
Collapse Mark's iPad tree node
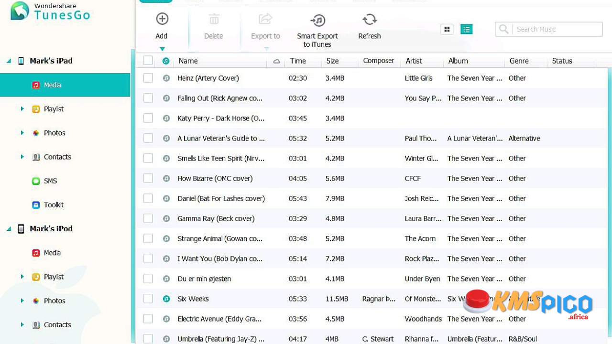[9, 61]
